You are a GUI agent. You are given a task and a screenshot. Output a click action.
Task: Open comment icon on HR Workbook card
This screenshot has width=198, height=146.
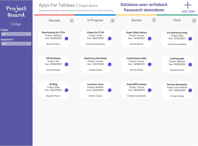pos(66,65)
